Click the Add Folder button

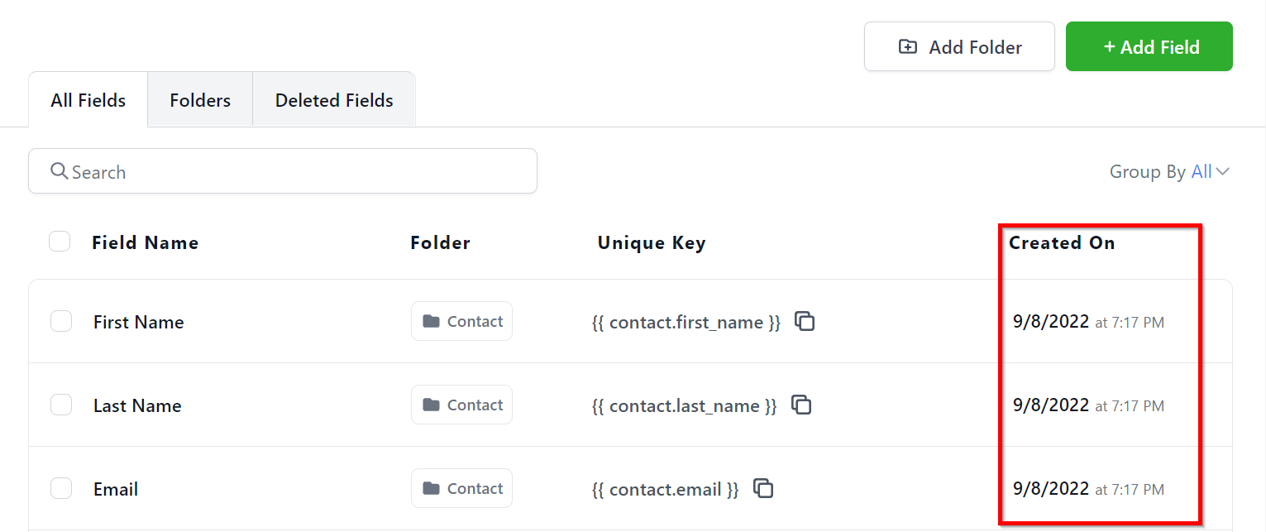[959, 47]
